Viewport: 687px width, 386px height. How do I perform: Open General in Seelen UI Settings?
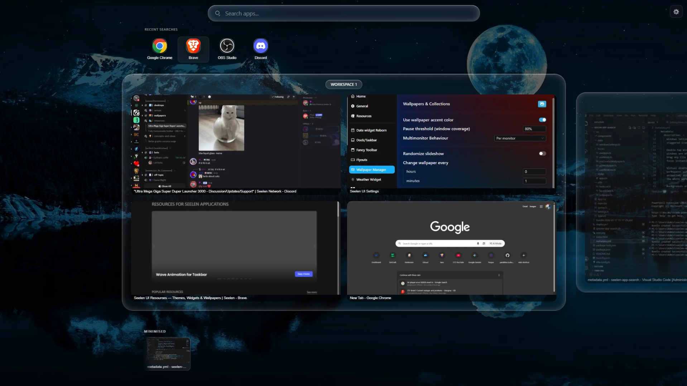click(x=372, y=106)
